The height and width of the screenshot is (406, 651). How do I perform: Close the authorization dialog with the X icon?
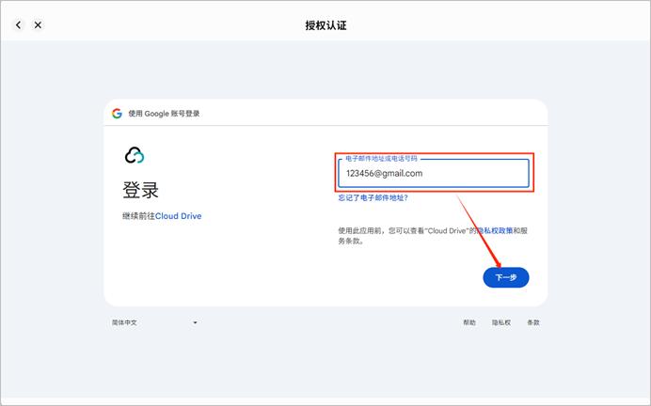pos(38,25)
